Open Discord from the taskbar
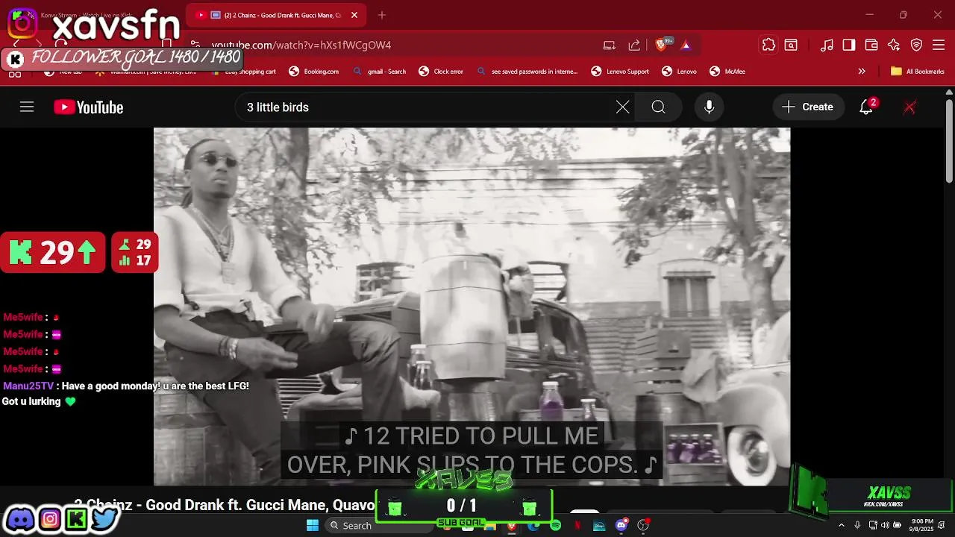Image resolution: width=955 pixels, height=537 pixels. (x=621, y=526)
